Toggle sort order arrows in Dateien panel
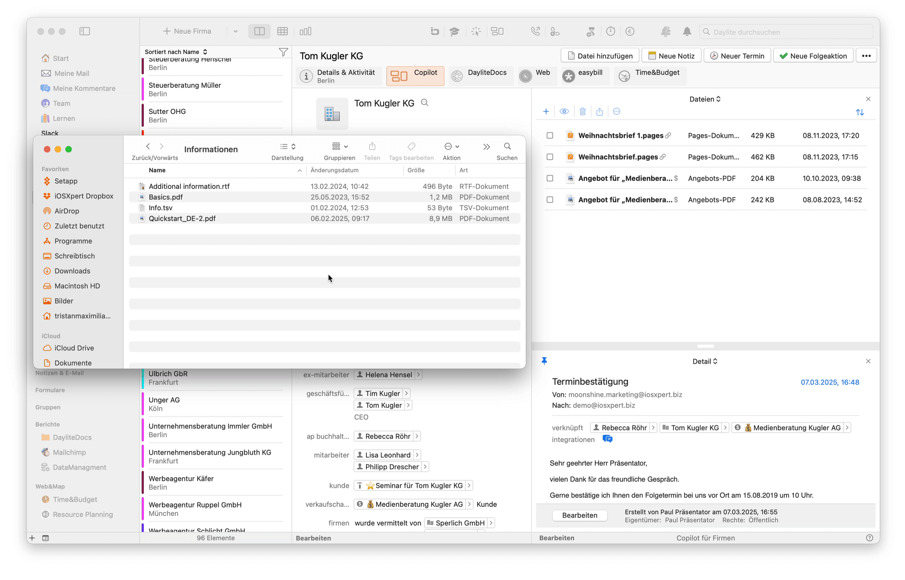The image size is (905, 580). (859, 112)
